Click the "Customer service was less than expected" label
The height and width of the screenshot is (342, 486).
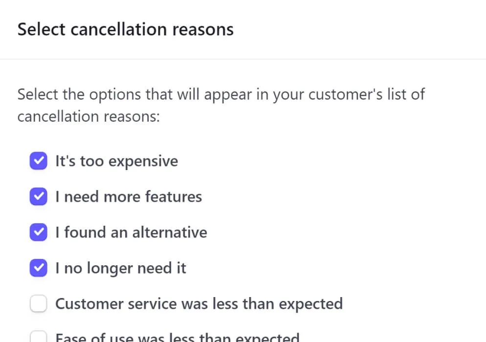[199, 304]
